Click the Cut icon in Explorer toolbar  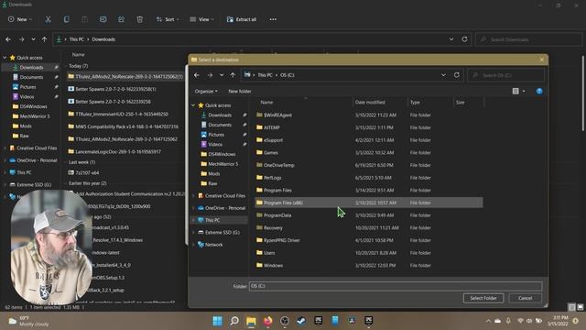pos(48,19)
